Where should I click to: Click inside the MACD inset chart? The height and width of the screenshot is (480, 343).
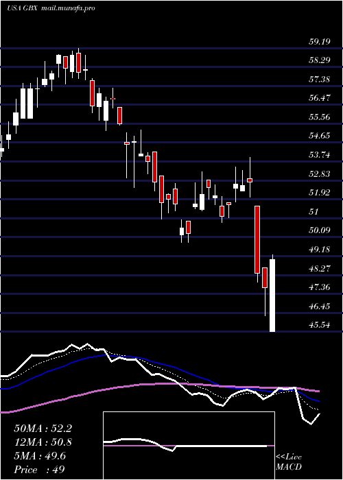pyautogui.click(x=189, y=446)
